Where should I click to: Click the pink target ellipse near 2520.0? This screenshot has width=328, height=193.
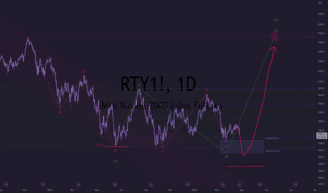(x=274, y=36)
